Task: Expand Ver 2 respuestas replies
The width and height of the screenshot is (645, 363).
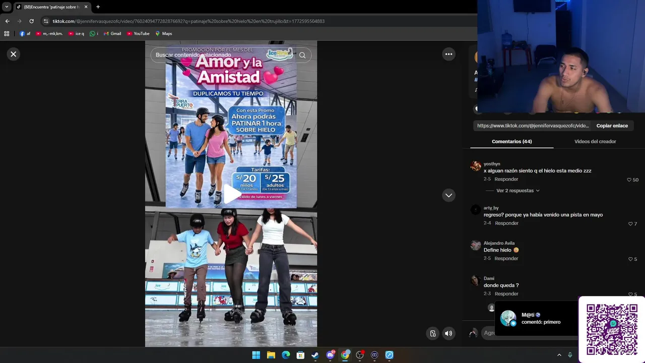Action: click(518, 191)
